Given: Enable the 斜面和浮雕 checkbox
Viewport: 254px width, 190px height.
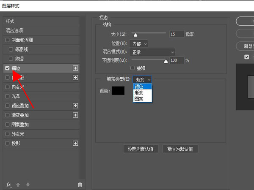Looking at the screenshot, I should pos(7,40).
